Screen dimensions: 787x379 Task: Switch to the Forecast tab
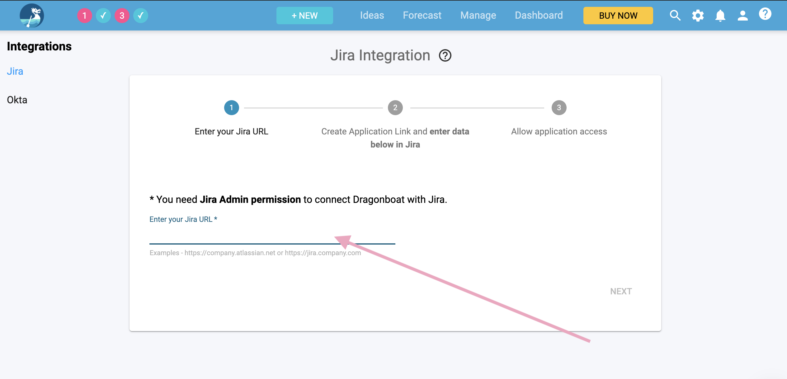(422, 15)
